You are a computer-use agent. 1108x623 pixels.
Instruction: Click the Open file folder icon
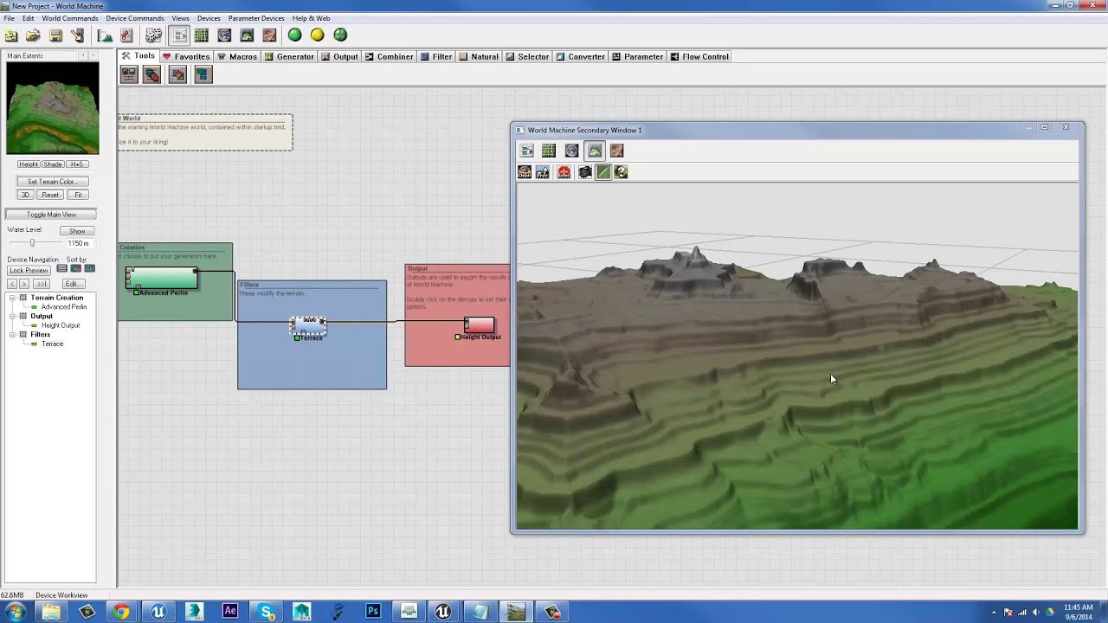point(33,35)
